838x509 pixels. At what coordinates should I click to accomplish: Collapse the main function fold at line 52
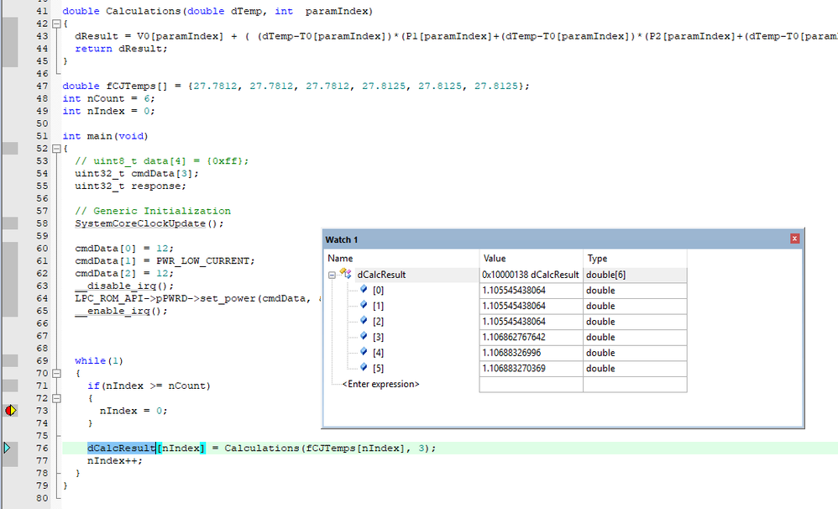coord(56,149)
